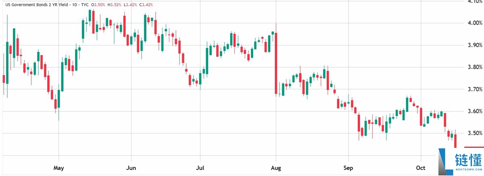Click the high value H3.52%

point(118,4)
